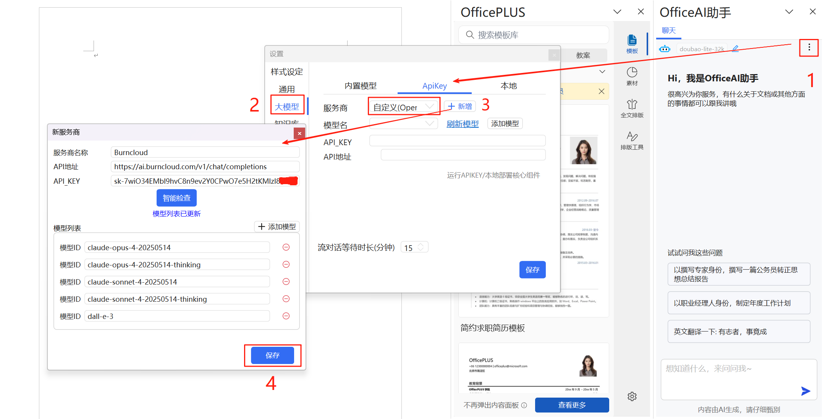
Task: Focus the API_KEY field in settings
Action: coord(457,140)
